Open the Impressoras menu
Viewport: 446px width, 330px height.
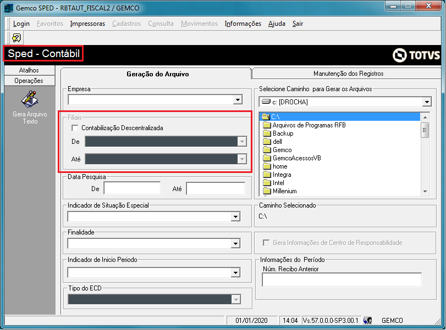click(x=87, y=24)
